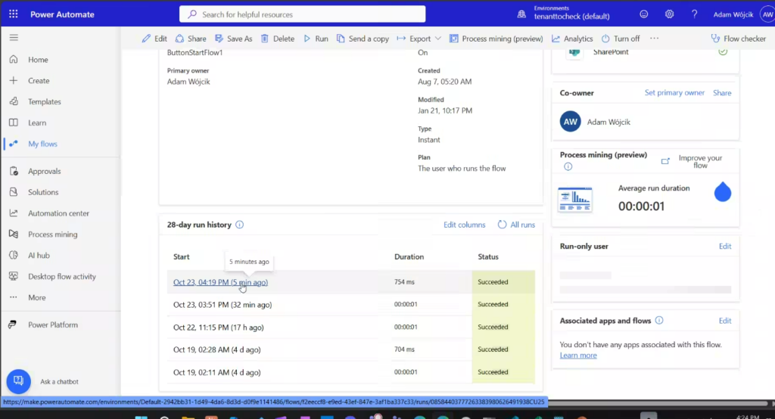
Task: Click the info icon beside 28-day run history
Action: 240,225
